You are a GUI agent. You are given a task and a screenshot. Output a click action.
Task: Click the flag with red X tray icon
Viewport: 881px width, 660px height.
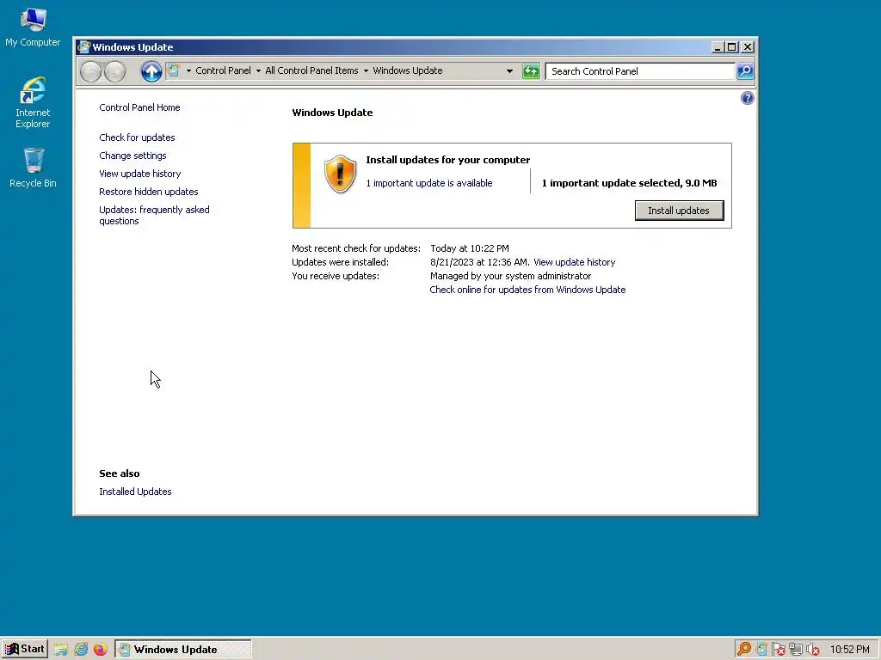coord(778,650)
